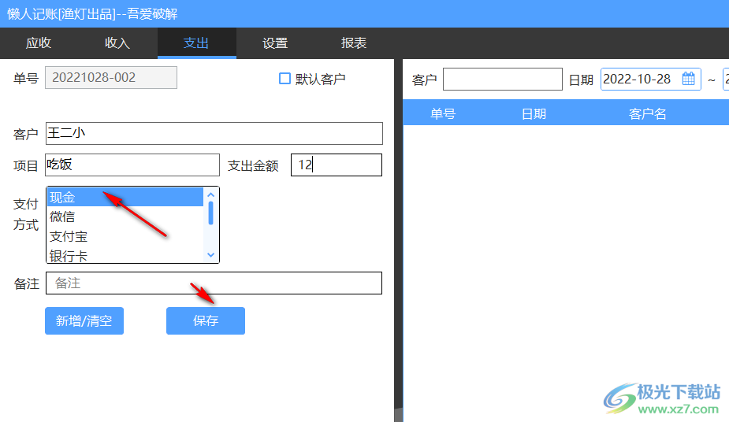Click the payment list scrollbar thumb
Image resolution: width=729 pixels, height=422 pixels.
210,213
